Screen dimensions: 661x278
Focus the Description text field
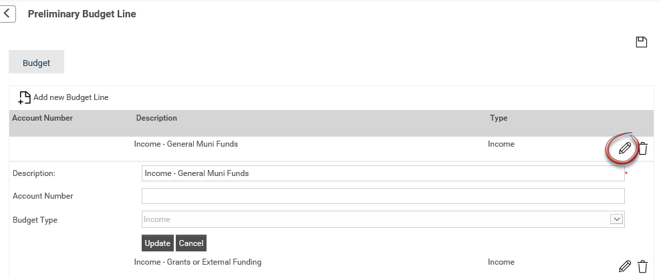[383, 173]
